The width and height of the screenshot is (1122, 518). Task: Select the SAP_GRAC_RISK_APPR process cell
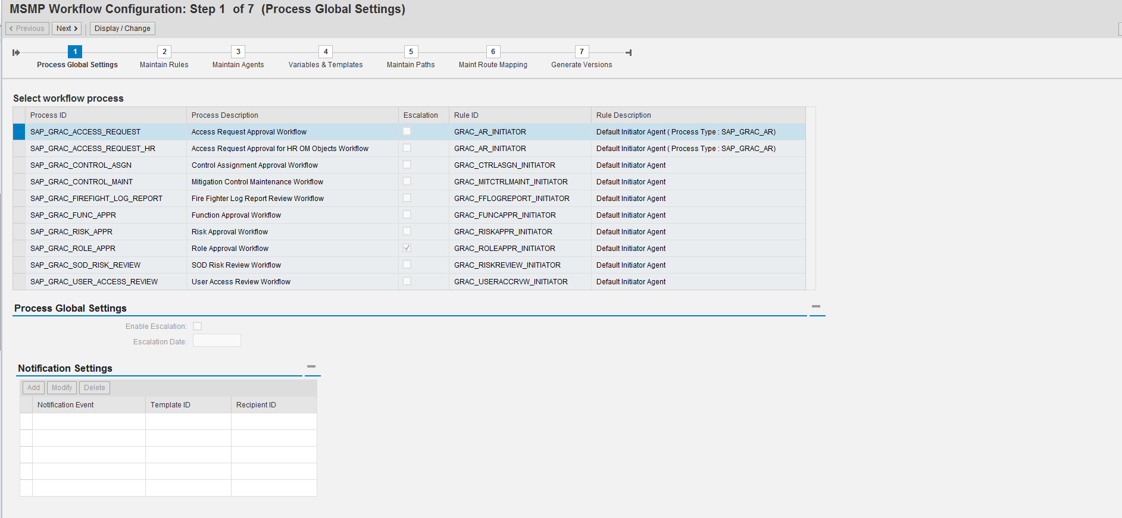106,232
